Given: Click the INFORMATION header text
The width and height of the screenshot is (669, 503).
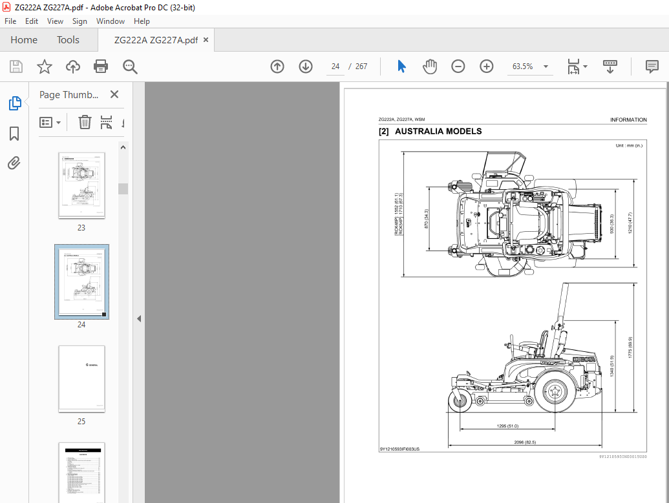Looking at the screenshot, I should tap(628, 120).
